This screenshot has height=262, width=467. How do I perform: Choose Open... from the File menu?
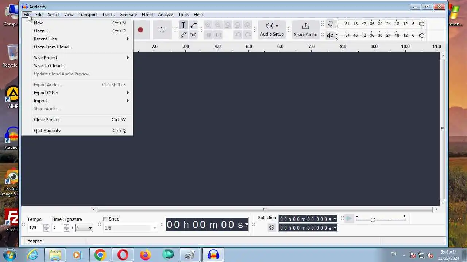[77, 31]
